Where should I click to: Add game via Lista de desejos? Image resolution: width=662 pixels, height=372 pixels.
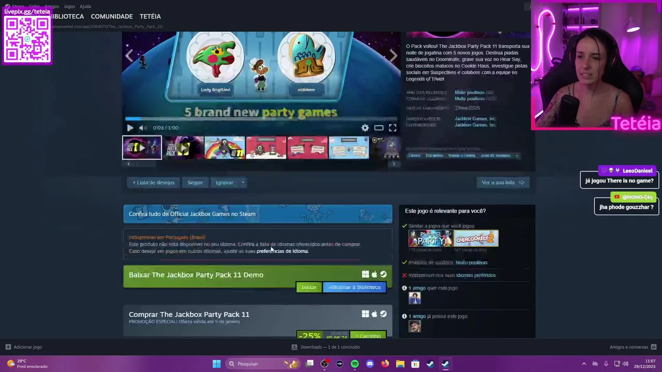pos(154,182)
